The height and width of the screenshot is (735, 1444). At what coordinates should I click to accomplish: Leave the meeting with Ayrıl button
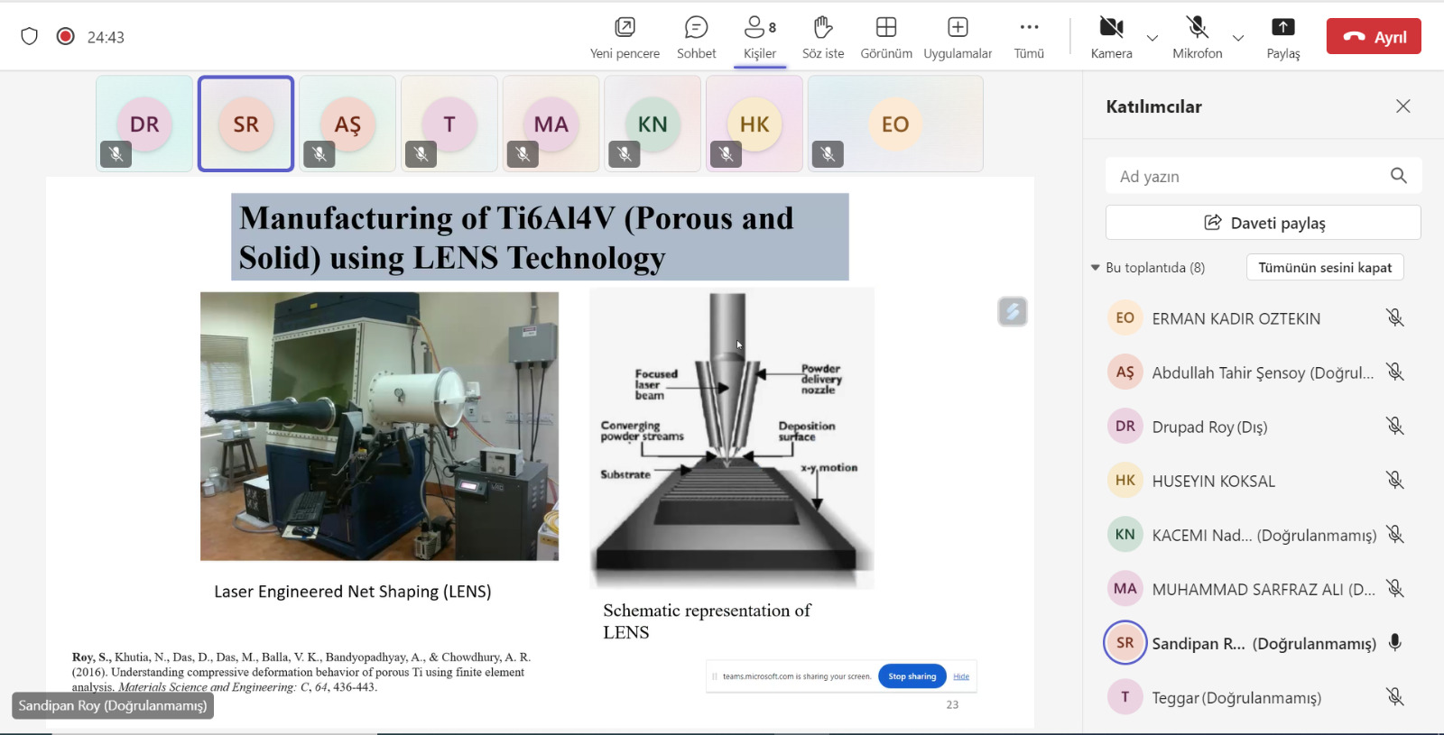(1373, 37)
